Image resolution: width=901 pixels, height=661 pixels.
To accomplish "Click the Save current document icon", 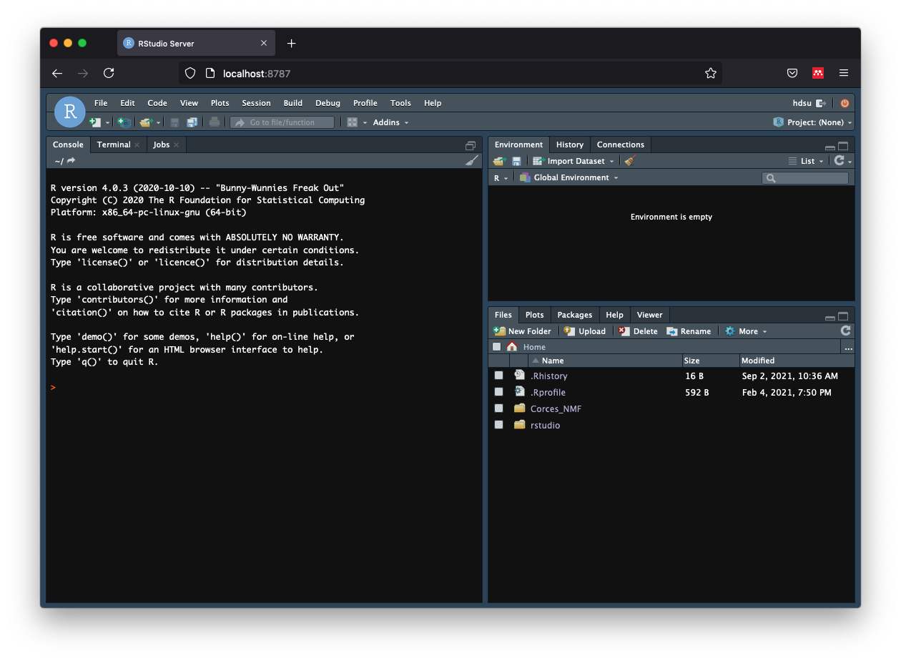I will 174,122.
